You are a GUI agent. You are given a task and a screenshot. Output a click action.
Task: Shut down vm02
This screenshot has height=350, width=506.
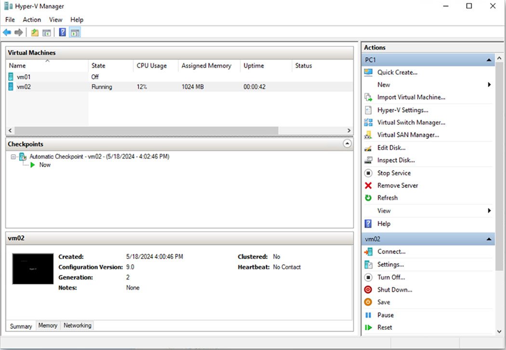(x=395, y=289)
